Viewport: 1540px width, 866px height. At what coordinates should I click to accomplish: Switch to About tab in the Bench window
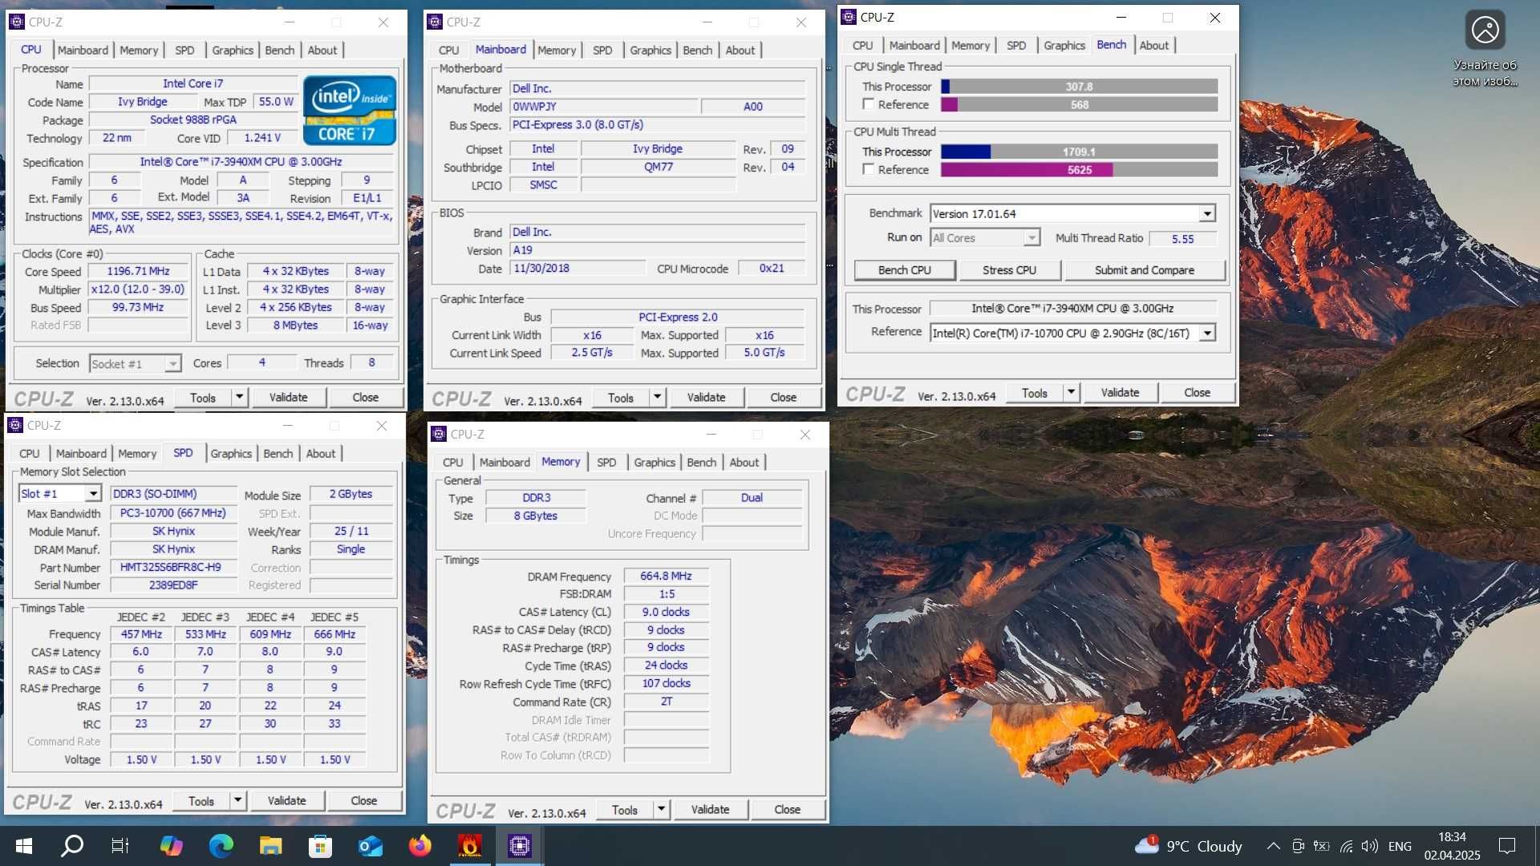pyautogui.click(x=1153, y=46)
